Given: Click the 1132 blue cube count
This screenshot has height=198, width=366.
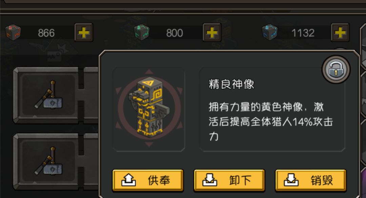Looking at the screenshot, I should [303, 33].
